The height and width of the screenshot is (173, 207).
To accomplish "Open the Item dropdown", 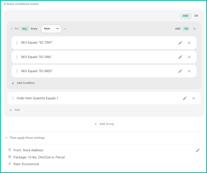I will [x=51, y=29].
